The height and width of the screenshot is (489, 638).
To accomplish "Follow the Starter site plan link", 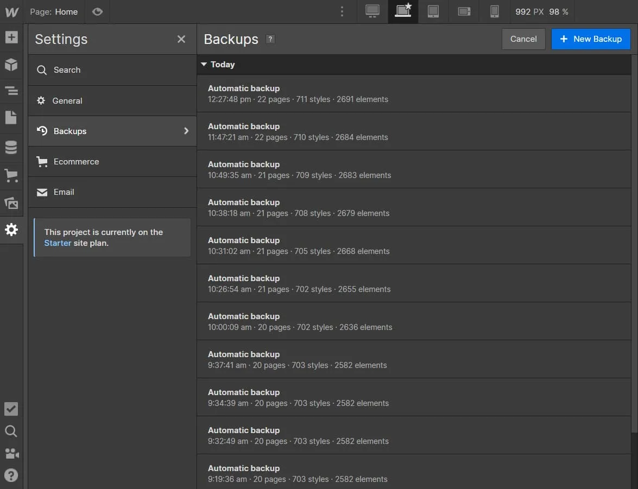I will pos(58,243).
